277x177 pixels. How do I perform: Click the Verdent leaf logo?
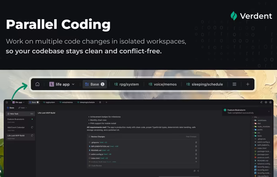234,16
